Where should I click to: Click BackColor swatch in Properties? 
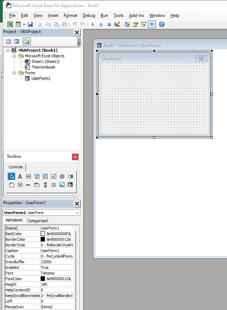(x=43, y=234)
